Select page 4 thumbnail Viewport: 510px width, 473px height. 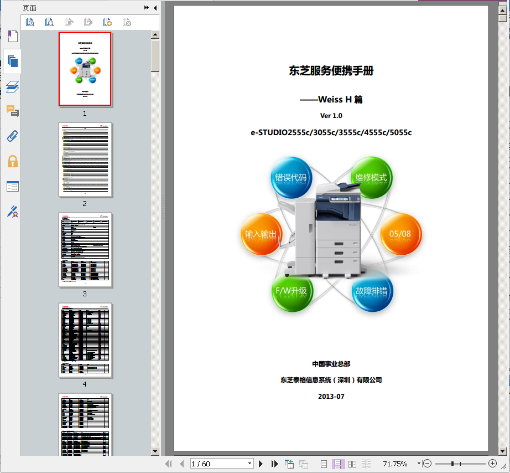tap(85, 340)
